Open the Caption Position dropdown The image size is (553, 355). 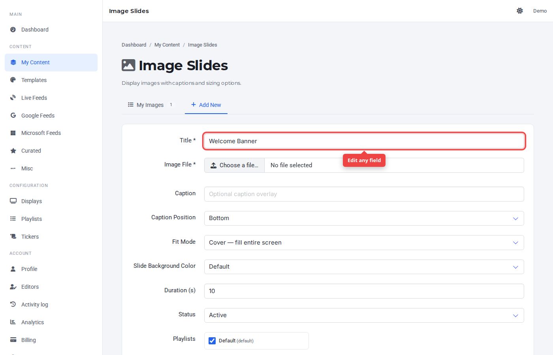(x=364, y=218)
